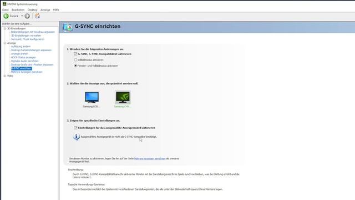Toggle G-SYNC Kompatibilität aktivieren checkbox
The image size is (355, 200).
pos(75,54)
